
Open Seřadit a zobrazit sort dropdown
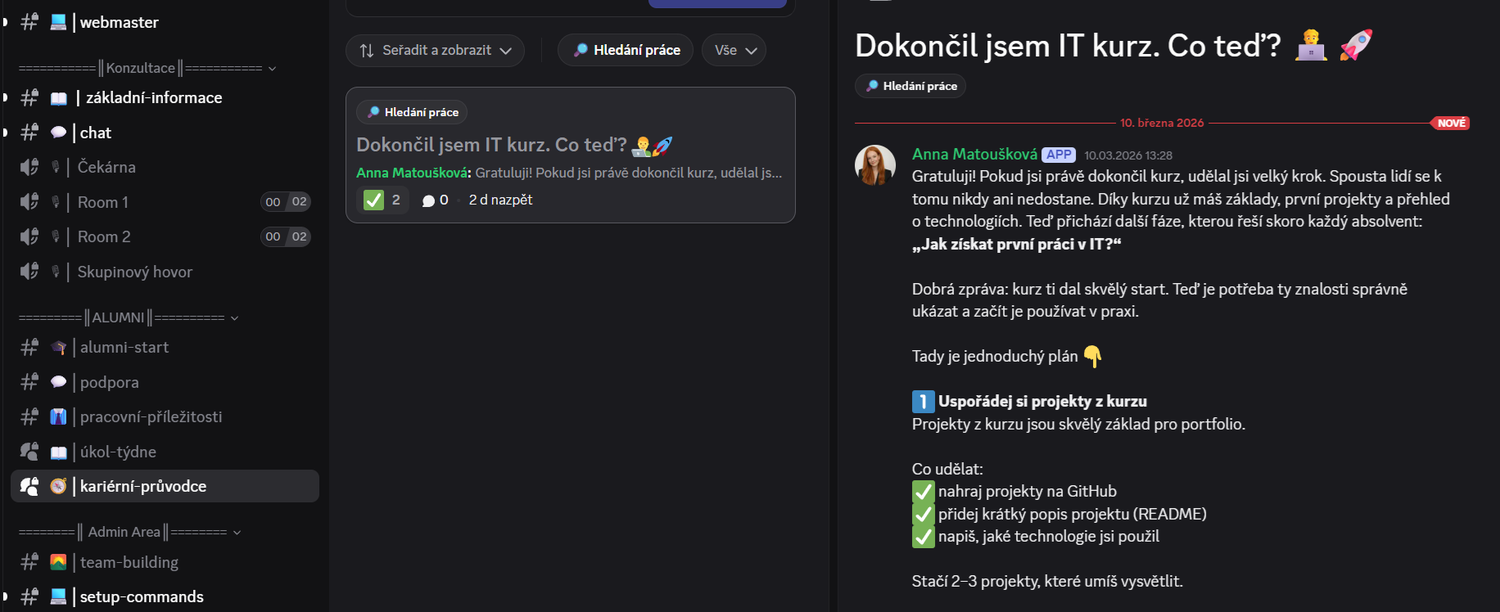point(435,51)
